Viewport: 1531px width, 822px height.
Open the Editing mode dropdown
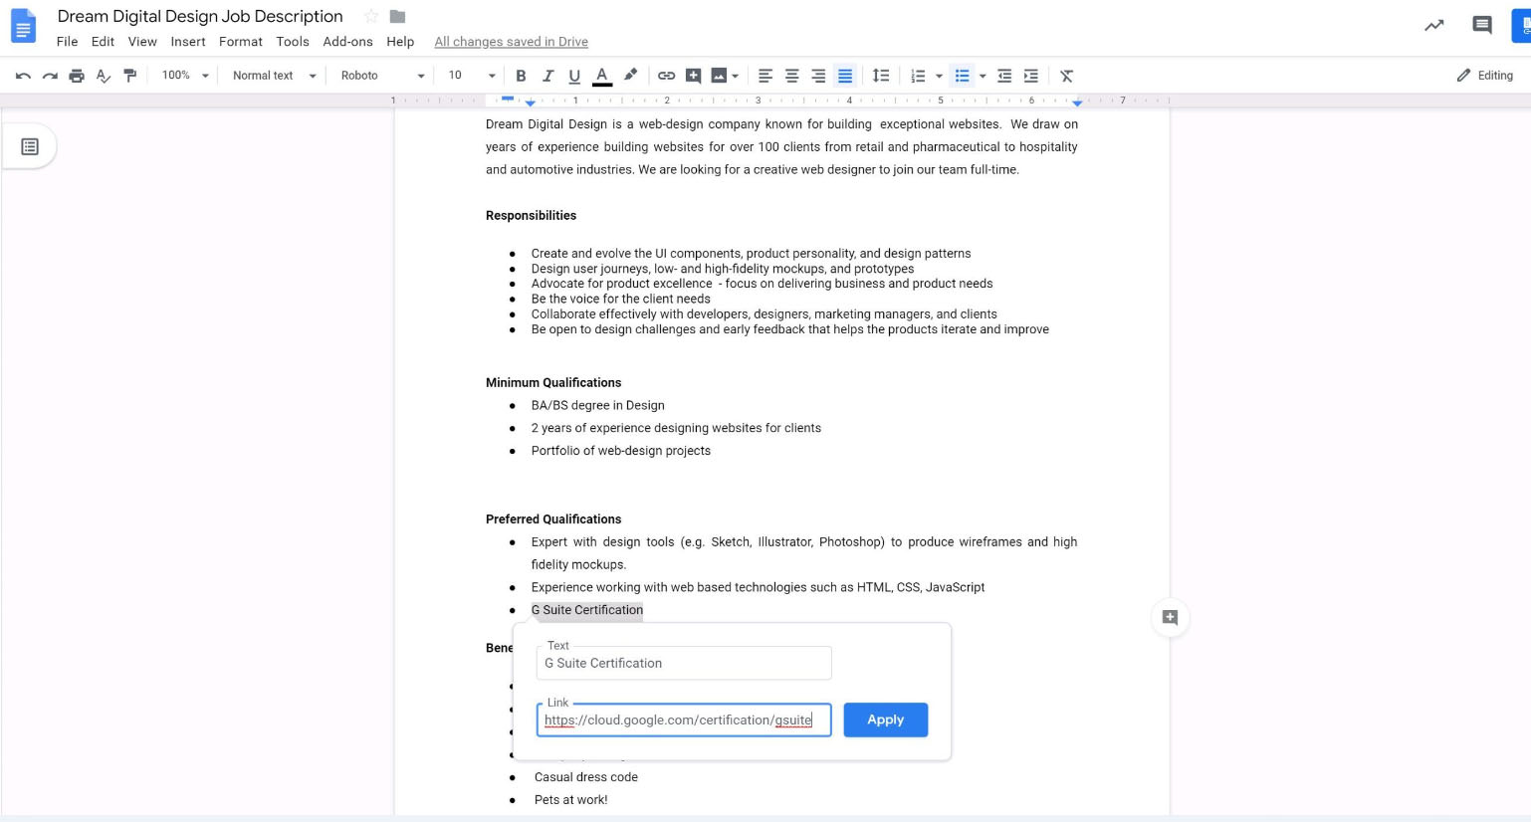[x=1485, y=76]
